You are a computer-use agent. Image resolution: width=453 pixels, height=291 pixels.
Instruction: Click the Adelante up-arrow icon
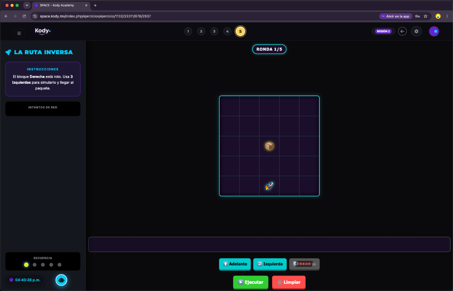click(x=225, y=264)
